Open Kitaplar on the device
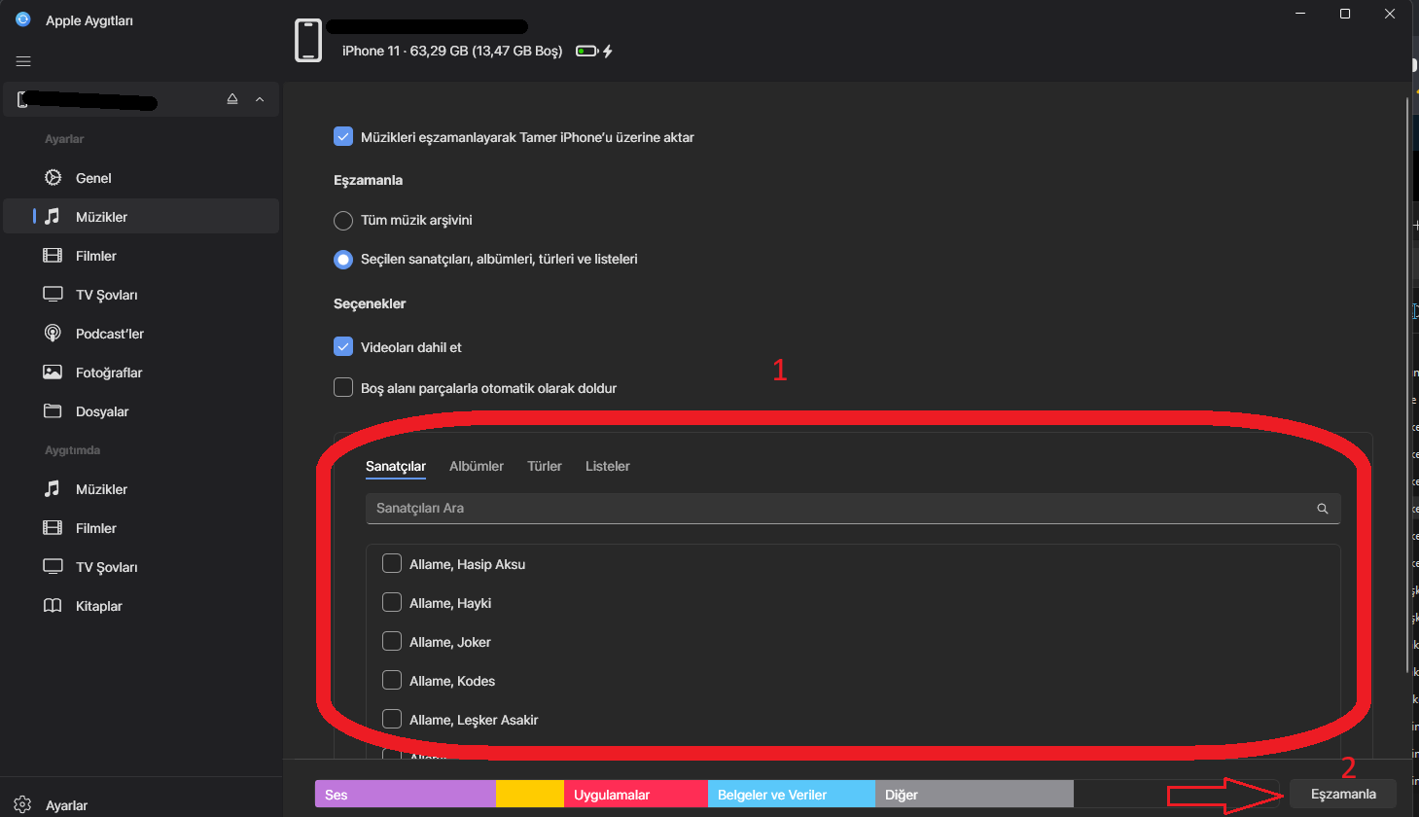This screenshot has height=817, width=1419. [141, 606]
